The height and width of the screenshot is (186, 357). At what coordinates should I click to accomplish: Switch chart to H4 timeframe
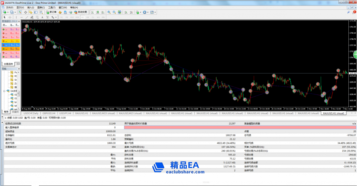click(x=88, y=17)
